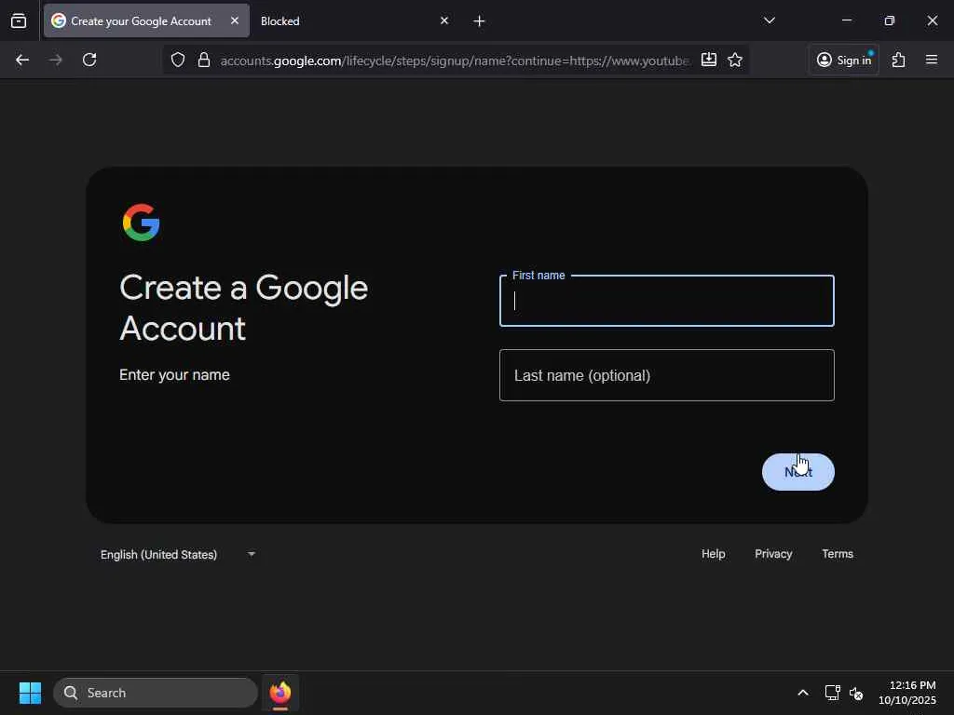Click the site padlock icon
This screenshot has width=954, height=715.
pyautogui.click(x=204, y=60)
